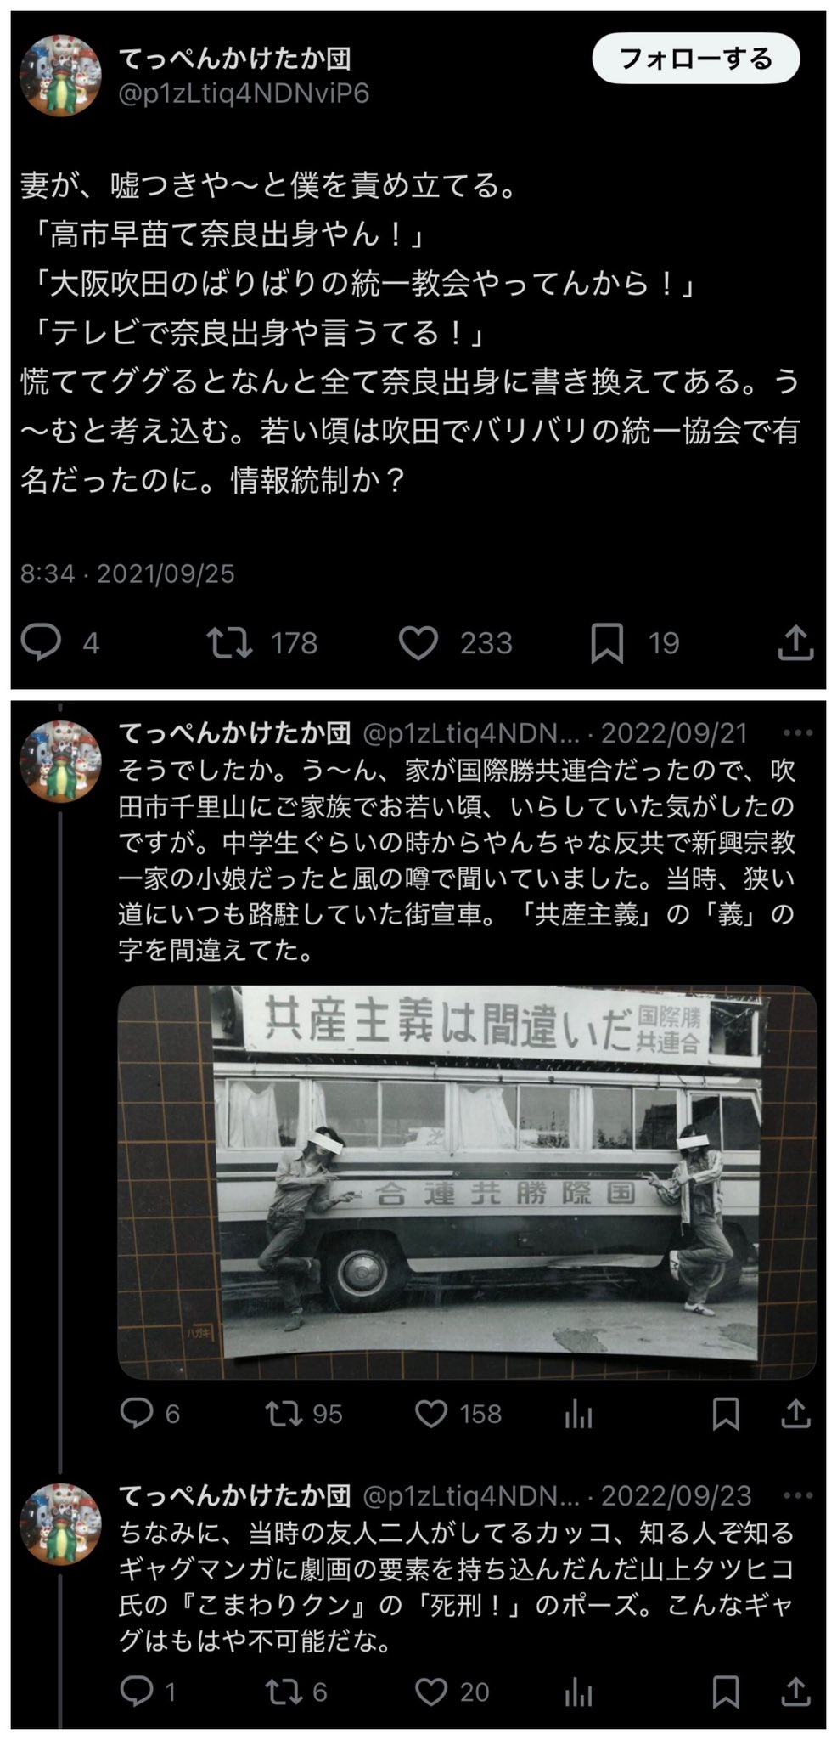The width and height of the screenshot is (837, 1740).
Task: Open the @p1zLtiq4NDNviP6 profile handle
Action: (244, 93)
